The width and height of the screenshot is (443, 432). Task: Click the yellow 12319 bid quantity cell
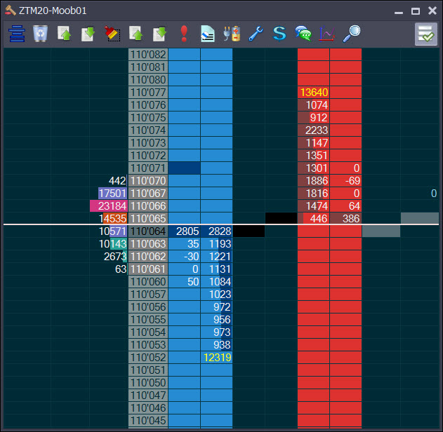pyautogui.click(x=216, y=358)
